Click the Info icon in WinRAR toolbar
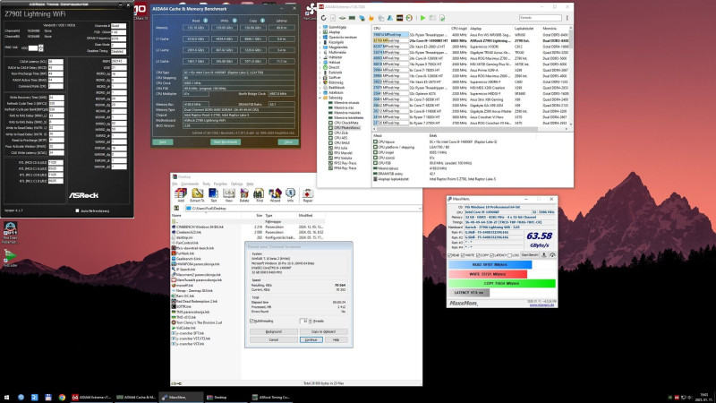This screenshot has height=403, width=716. coord(290,194)
